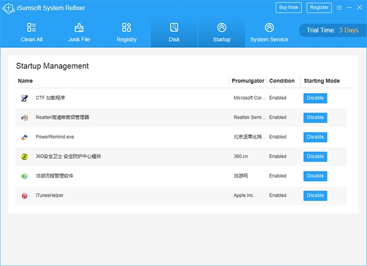The width and height of the screenshot is (367, 266).
Task: Click the Realtek Semi... promulgator cell
Action: tap(250, 117)
